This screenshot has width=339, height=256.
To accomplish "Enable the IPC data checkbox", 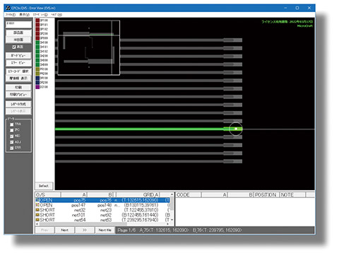I will coord(12,130).
